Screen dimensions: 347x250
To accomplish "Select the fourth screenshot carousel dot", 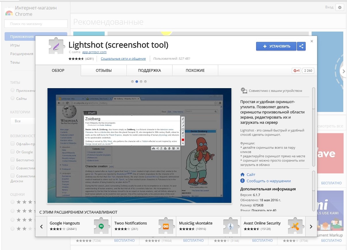I will tap(145, 82).
